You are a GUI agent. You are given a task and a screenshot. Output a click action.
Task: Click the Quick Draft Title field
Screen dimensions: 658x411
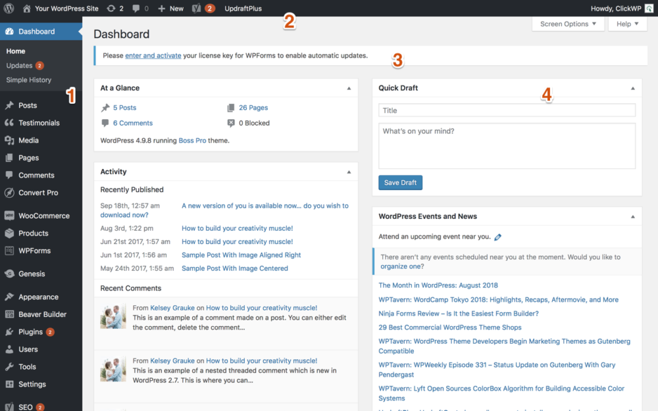coord(507,110)
